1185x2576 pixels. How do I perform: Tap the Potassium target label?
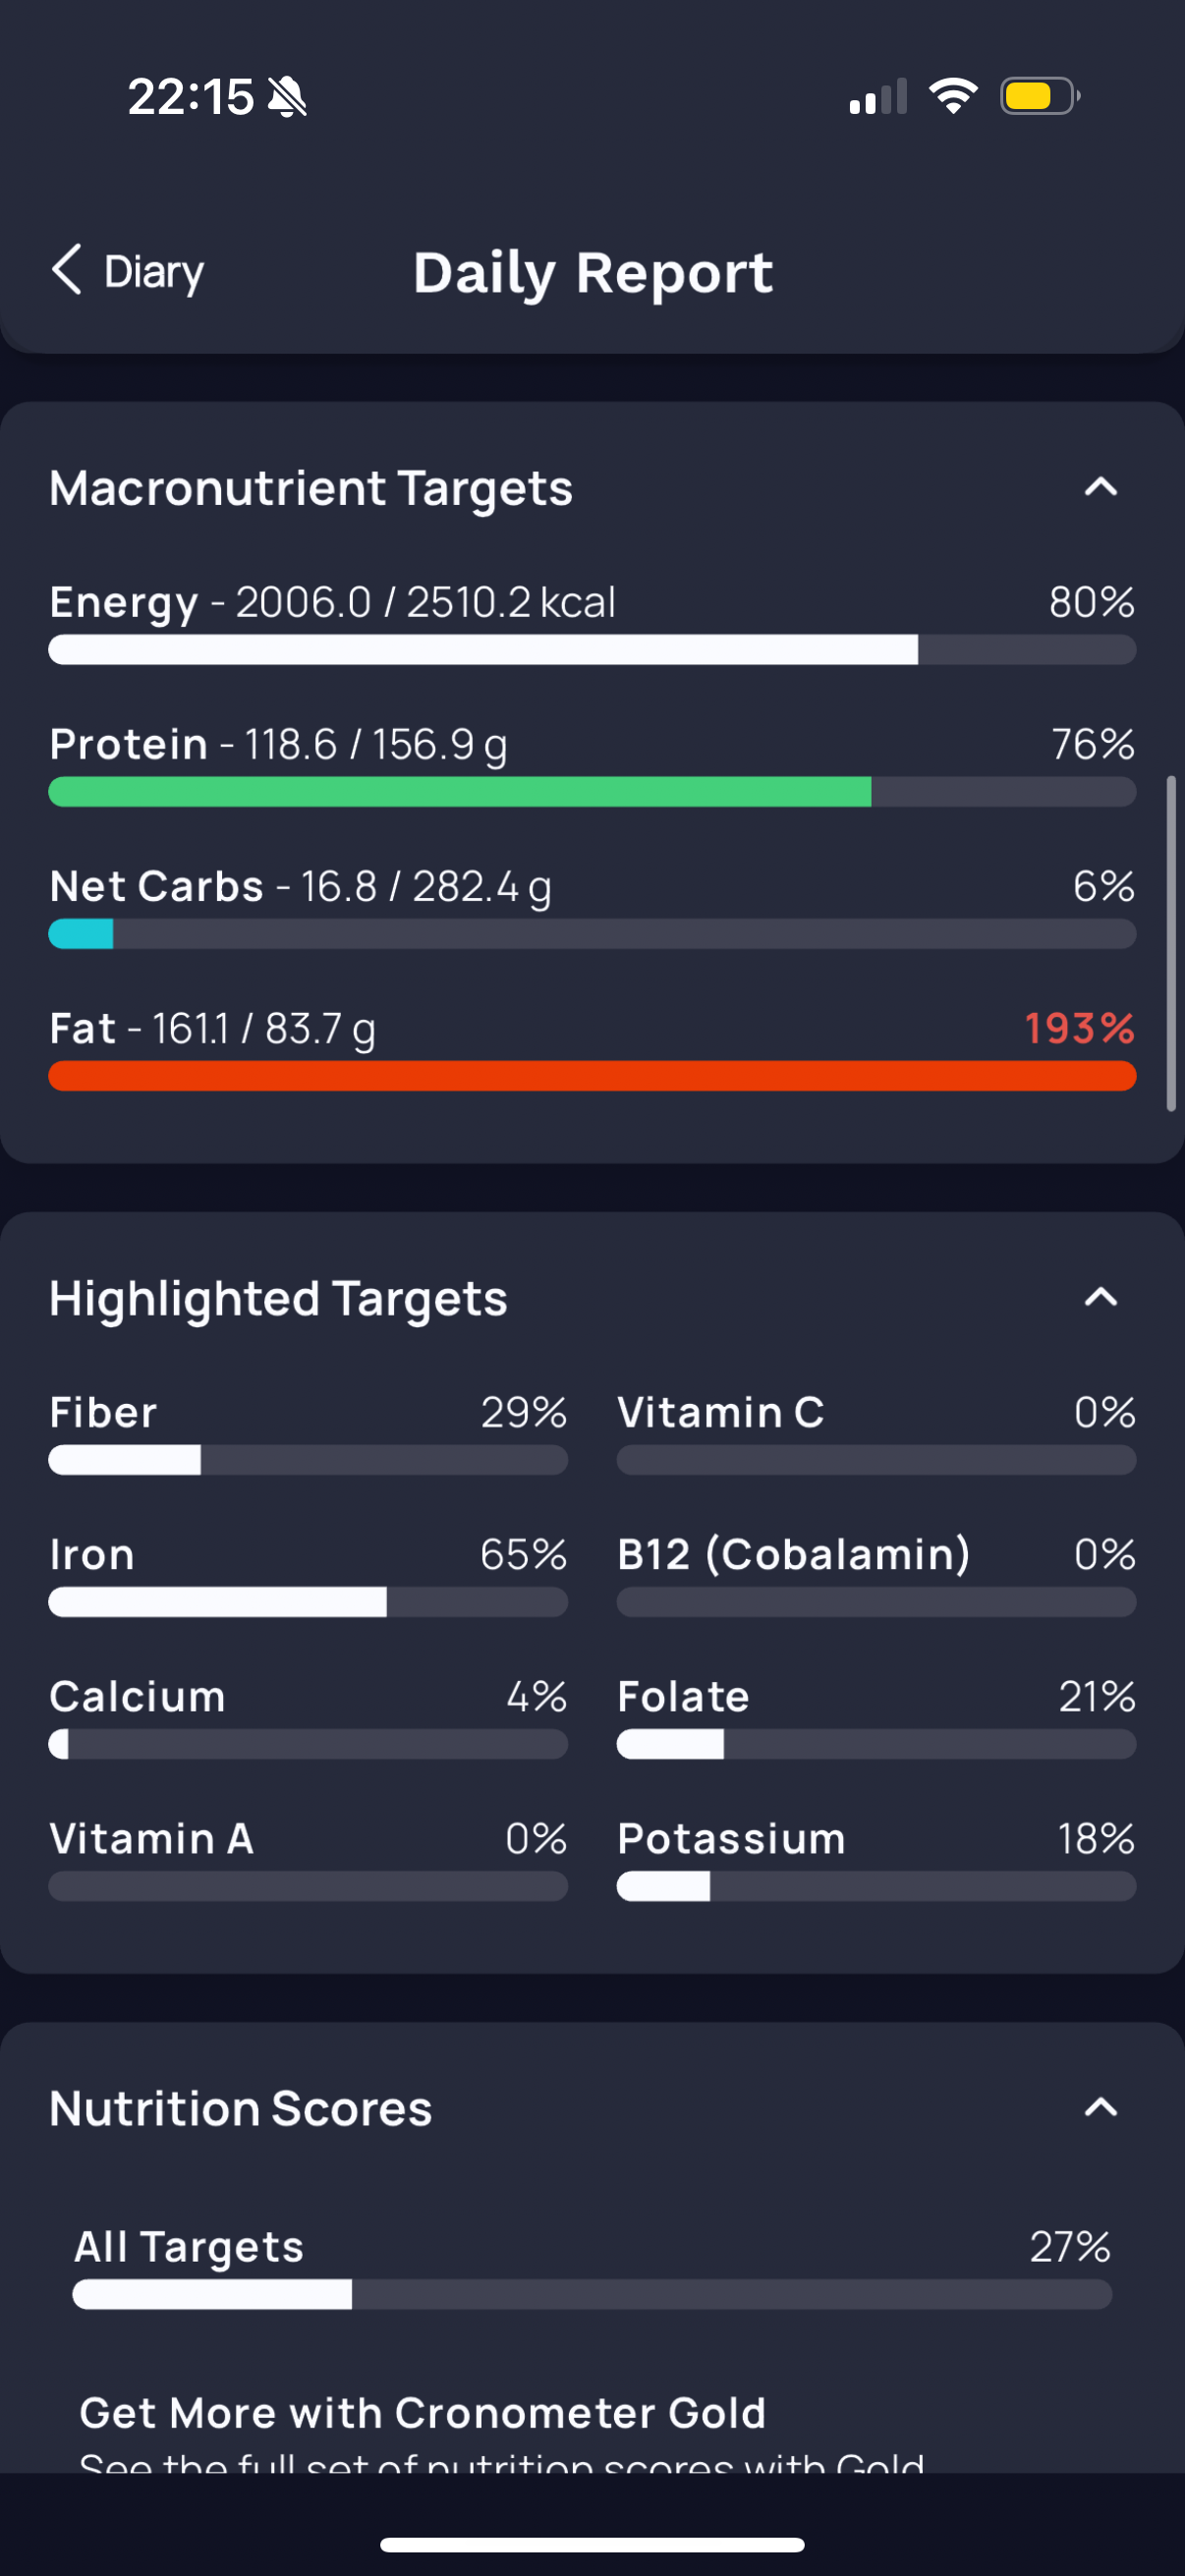click(731, 1838)
